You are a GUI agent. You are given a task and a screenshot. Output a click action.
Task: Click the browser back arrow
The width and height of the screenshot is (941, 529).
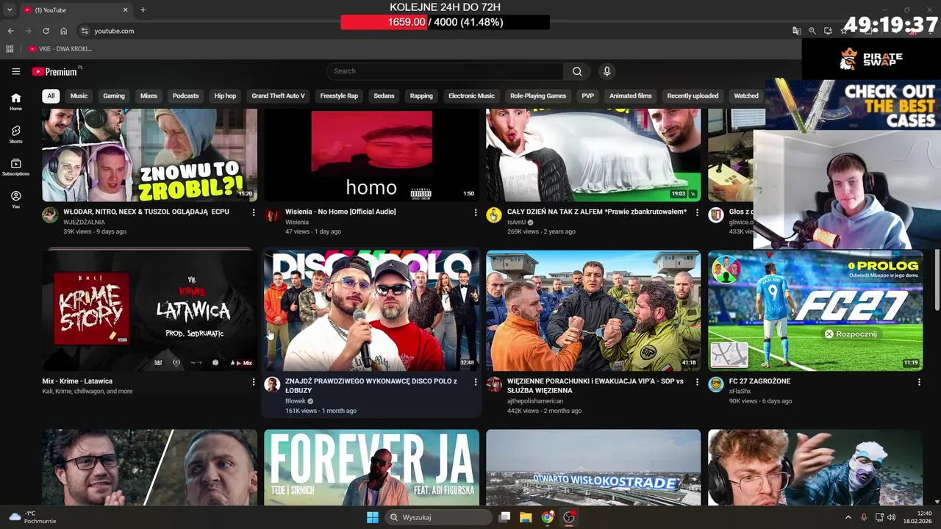pyautogui.click(x=10, y=31)
